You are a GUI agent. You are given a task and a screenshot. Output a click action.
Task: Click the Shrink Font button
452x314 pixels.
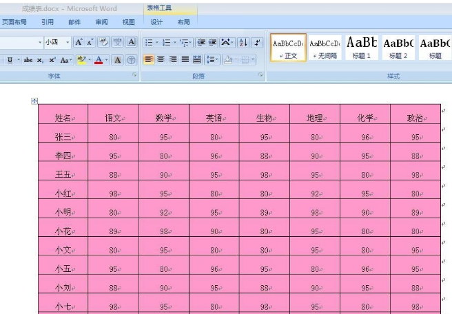pos(90,42)
